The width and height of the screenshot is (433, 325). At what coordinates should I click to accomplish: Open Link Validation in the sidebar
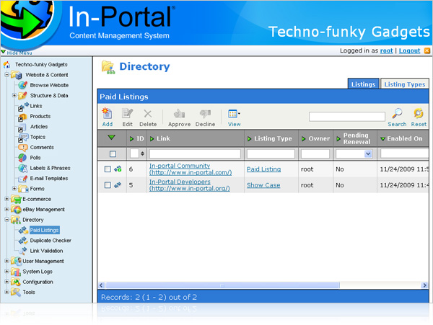pyautogui.click(x=46, y=251)
